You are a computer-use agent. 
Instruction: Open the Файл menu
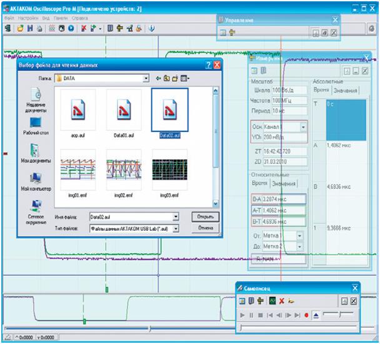pos(9,18)
